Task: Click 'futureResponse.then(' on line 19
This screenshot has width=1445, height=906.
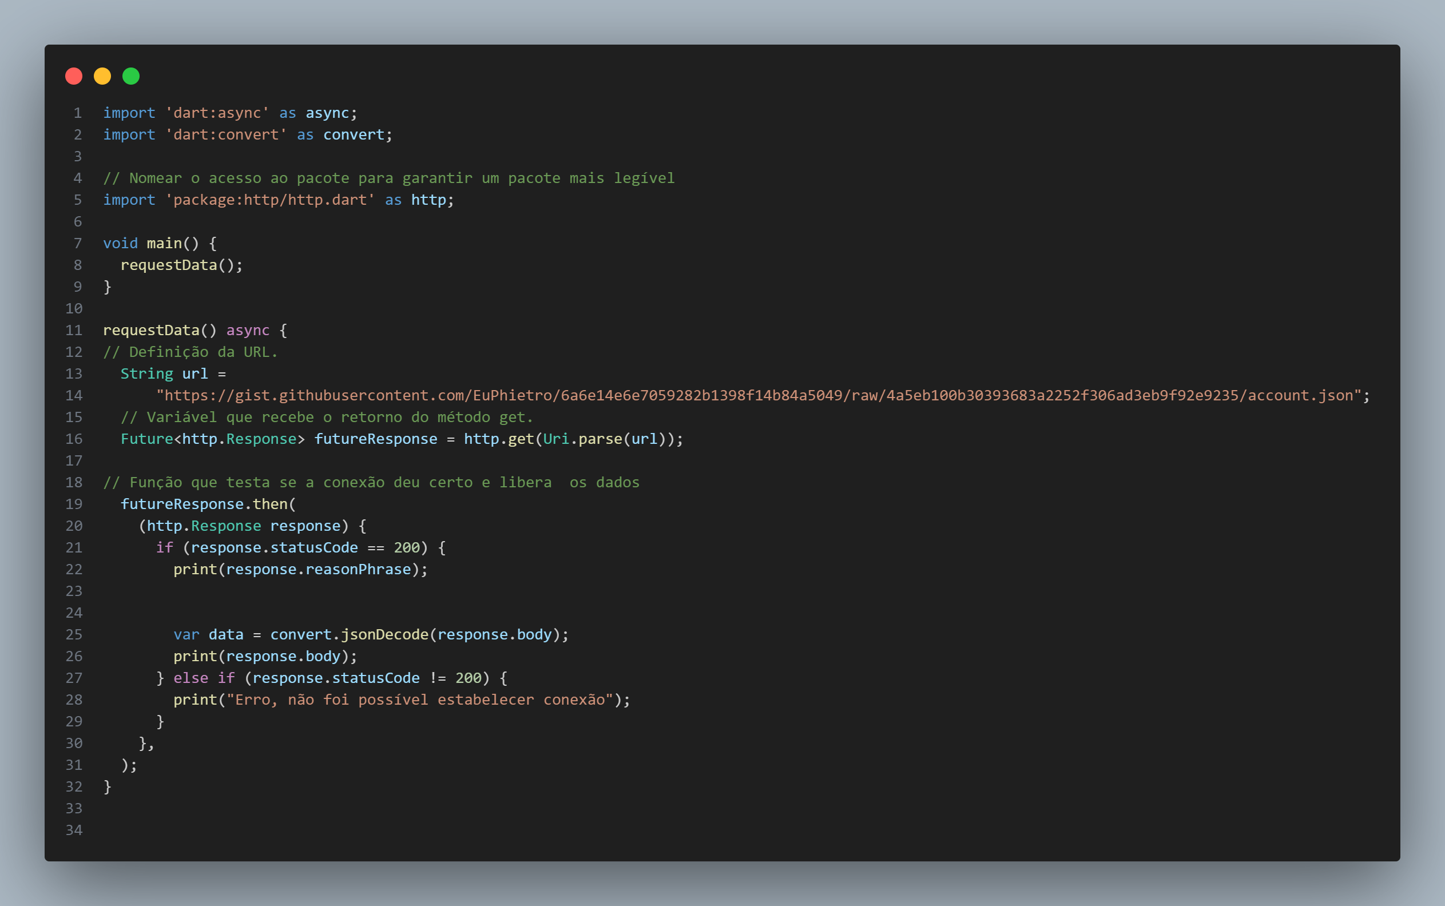Action: [209, 504]
